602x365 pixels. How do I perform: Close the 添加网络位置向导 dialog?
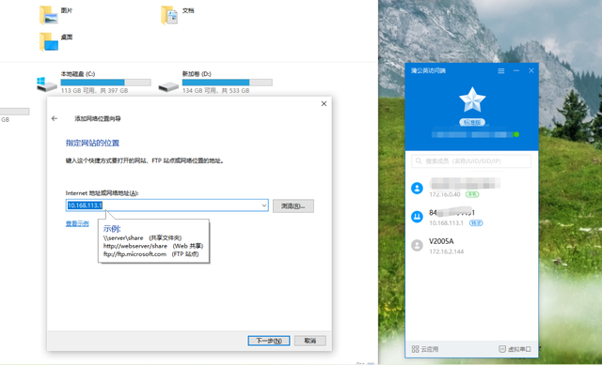tap(324, 104)
